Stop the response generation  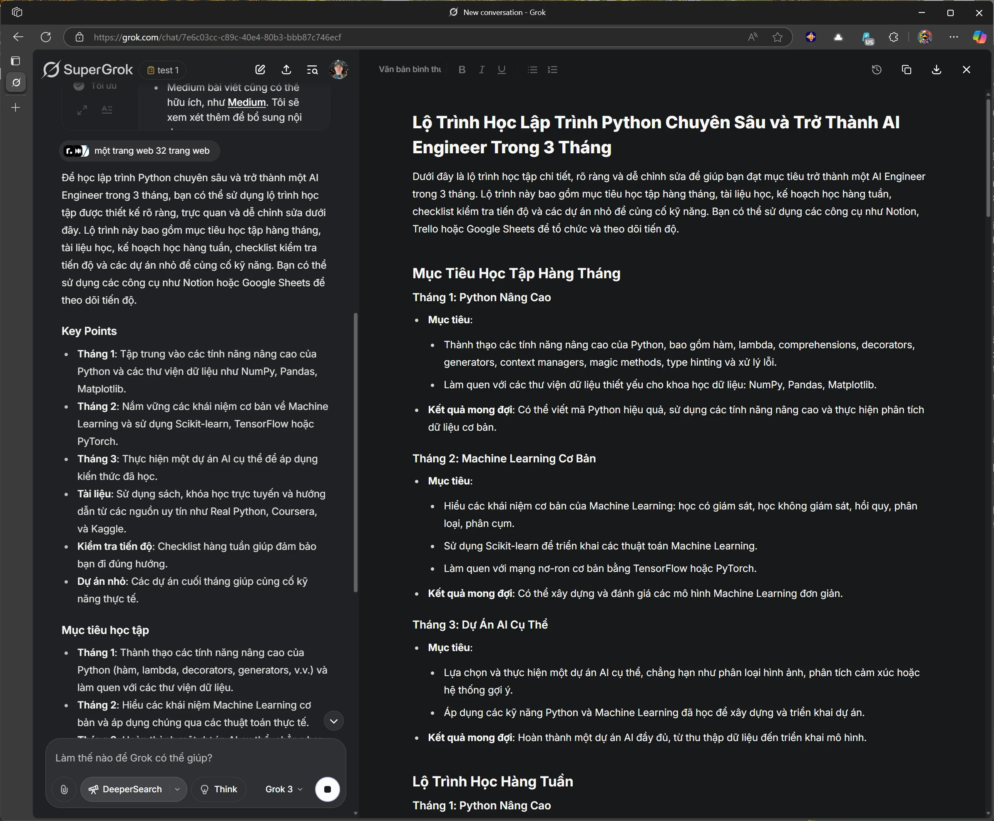point(328,789)
